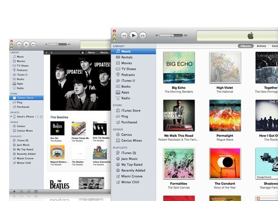Click the store forward navigation arrow
This screenshot has width=278, height=201.
[x=52, y=53]
